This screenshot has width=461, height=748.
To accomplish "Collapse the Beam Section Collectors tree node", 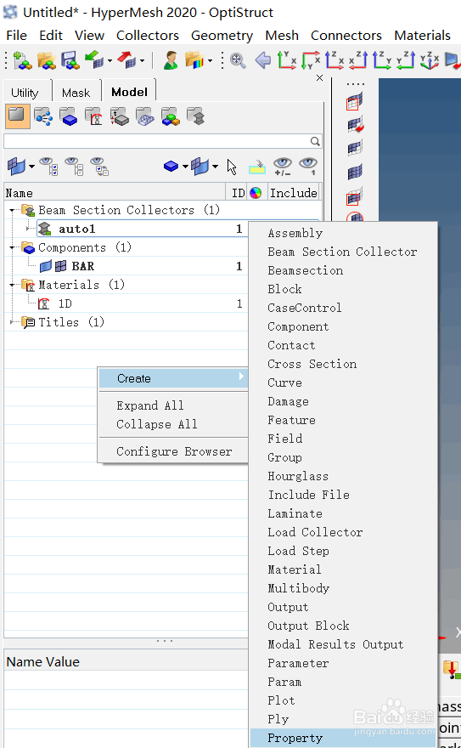I will point(13,210).
